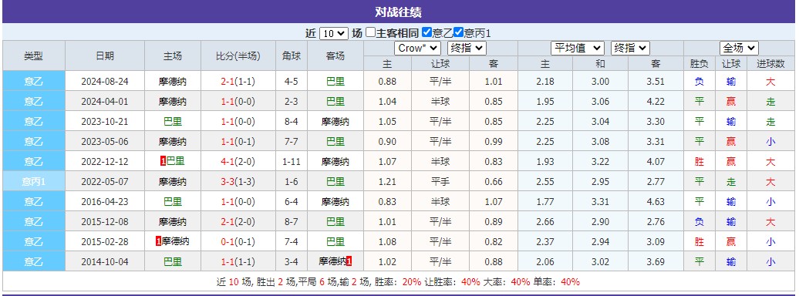The image size is (799, 296).
Task: Click the 进球数 column header
Action: (770, 64)
